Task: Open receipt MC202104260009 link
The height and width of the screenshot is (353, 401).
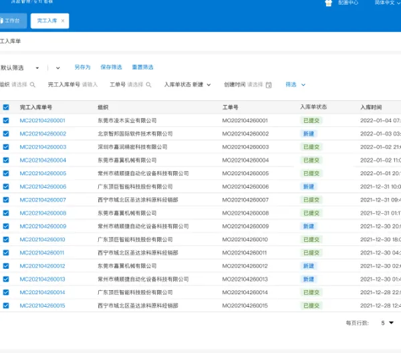Action: click(x=43, y=227)
